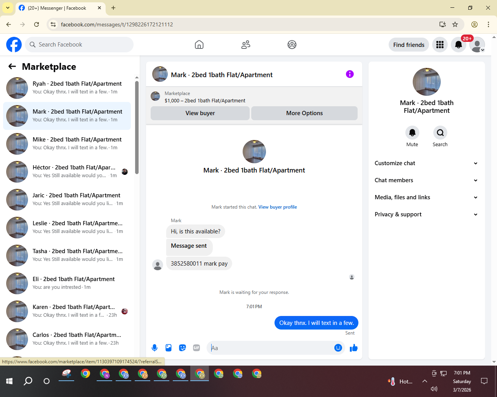Pick a GIF with the GIF icon
The height and width of the screenshot is (397, 497).
point(196,348)
